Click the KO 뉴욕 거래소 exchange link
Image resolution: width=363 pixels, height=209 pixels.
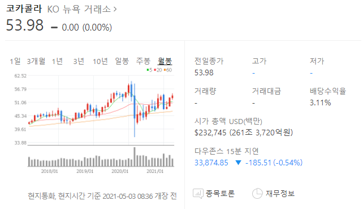(x=82, y=10)
